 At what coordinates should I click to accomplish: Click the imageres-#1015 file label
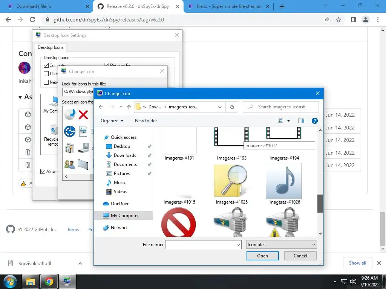click(x=179, y=202)
